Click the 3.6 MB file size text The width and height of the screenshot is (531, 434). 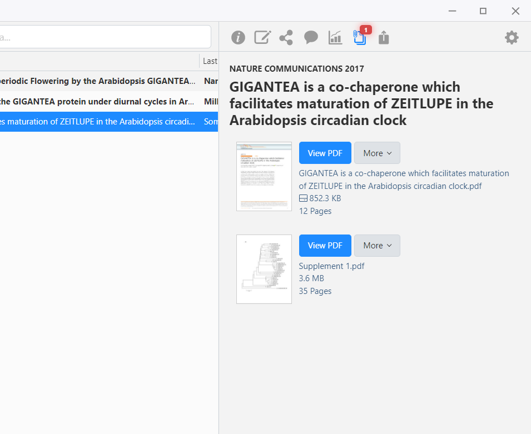point(311,278)
